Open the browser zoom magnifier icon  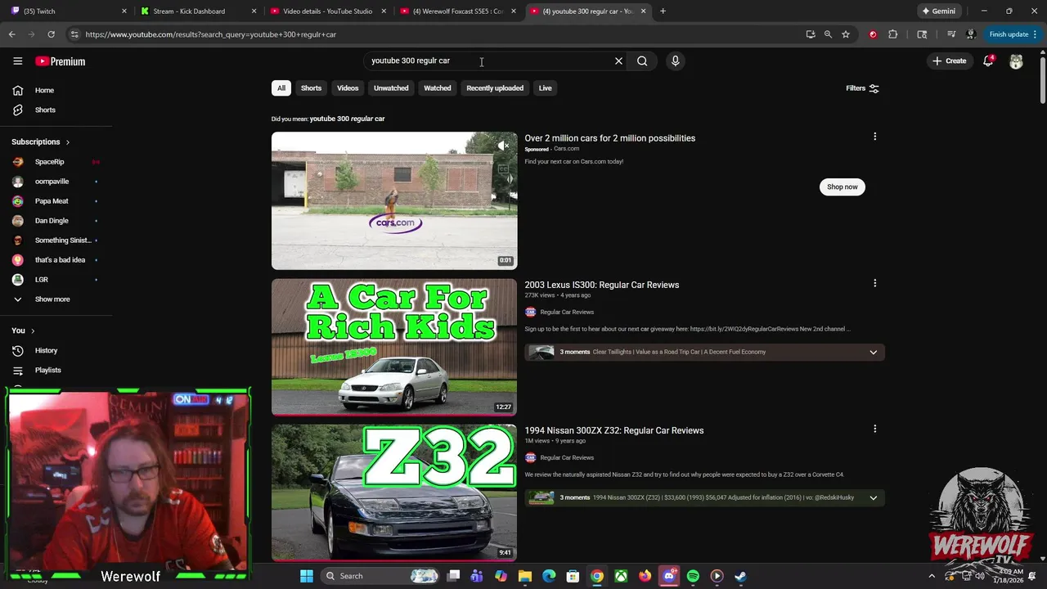[x=828, y=34]
